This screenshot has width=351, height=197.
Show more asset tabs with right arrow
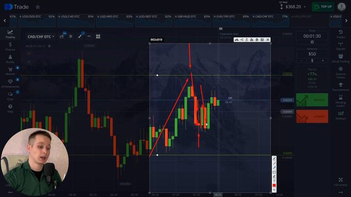[x=346, y=21]
